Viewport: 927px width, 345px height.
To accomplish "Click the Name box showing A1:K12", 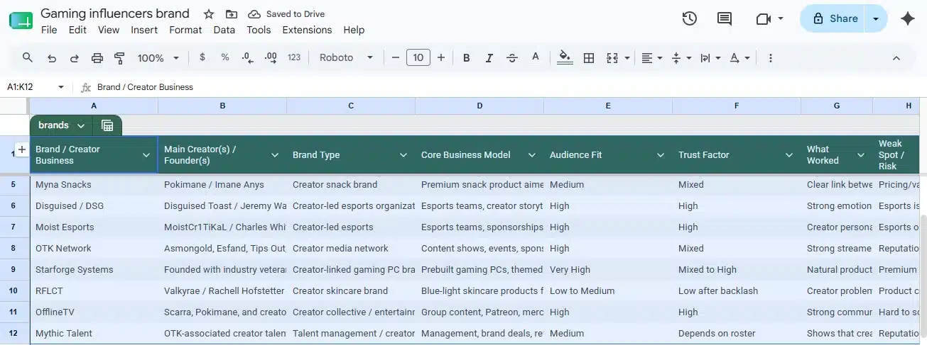I will click(28, 87).
